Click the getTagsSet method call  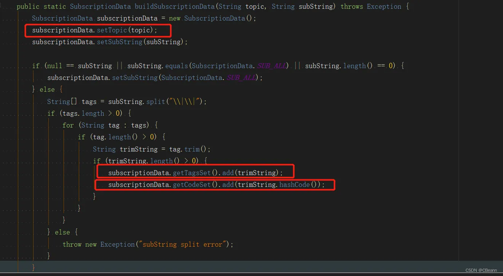click(192, 173)
